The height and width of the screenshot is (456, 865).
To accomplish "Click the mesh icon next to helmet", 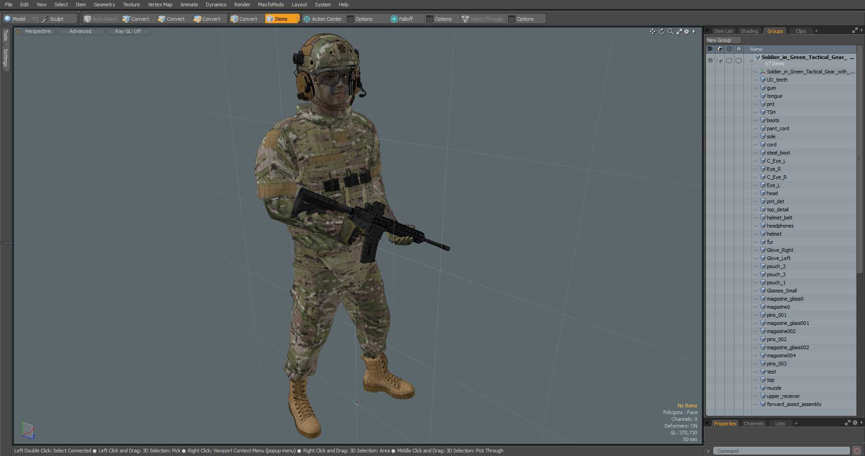I will [763, 234].
